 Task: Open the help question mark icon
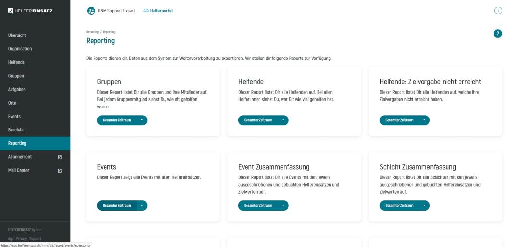pos(497,34)
